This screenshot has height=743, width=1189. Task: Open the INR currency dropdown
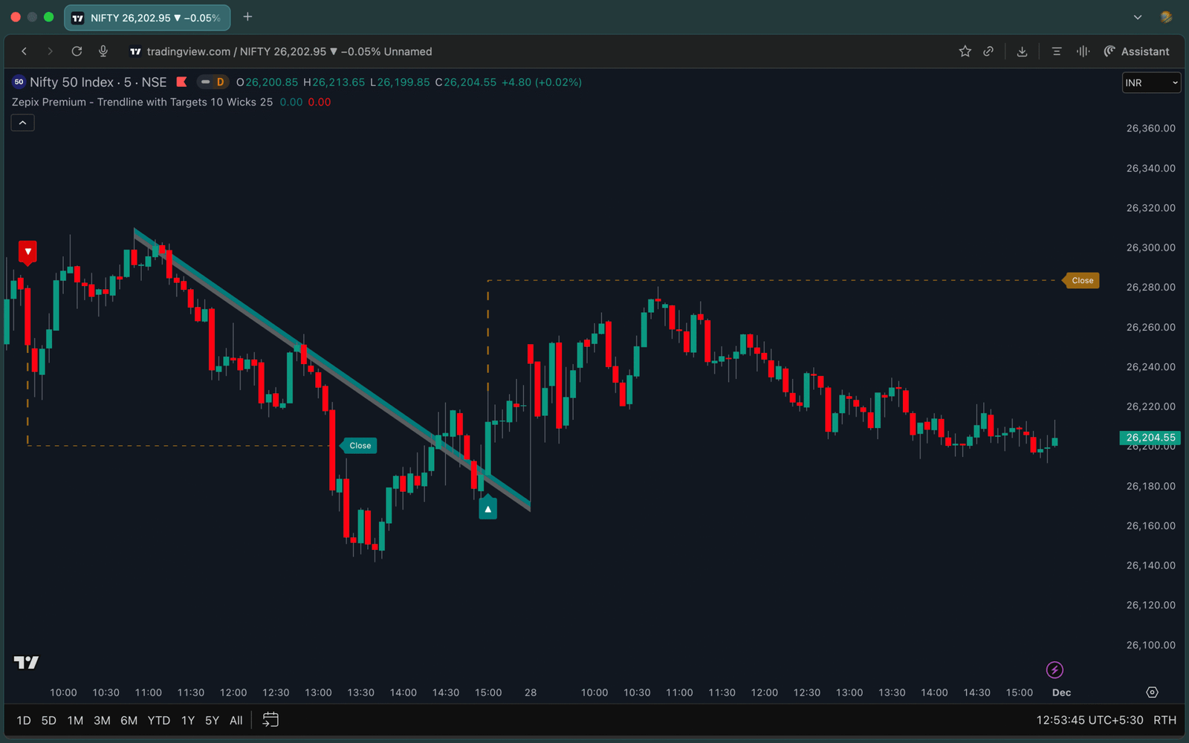pos(1150,82)
